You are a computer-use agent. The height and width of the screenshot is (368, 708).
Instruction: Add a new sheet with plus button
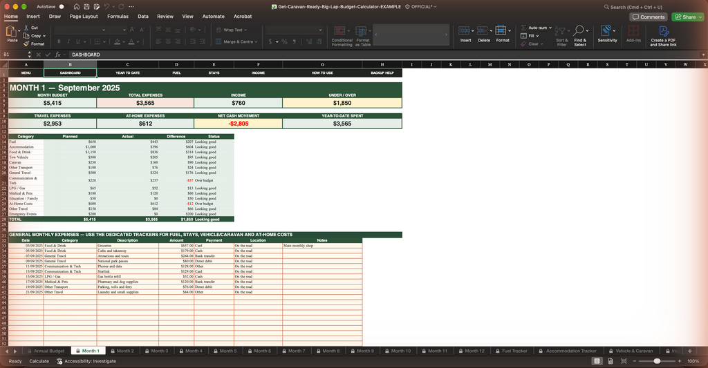pos(689,351)
